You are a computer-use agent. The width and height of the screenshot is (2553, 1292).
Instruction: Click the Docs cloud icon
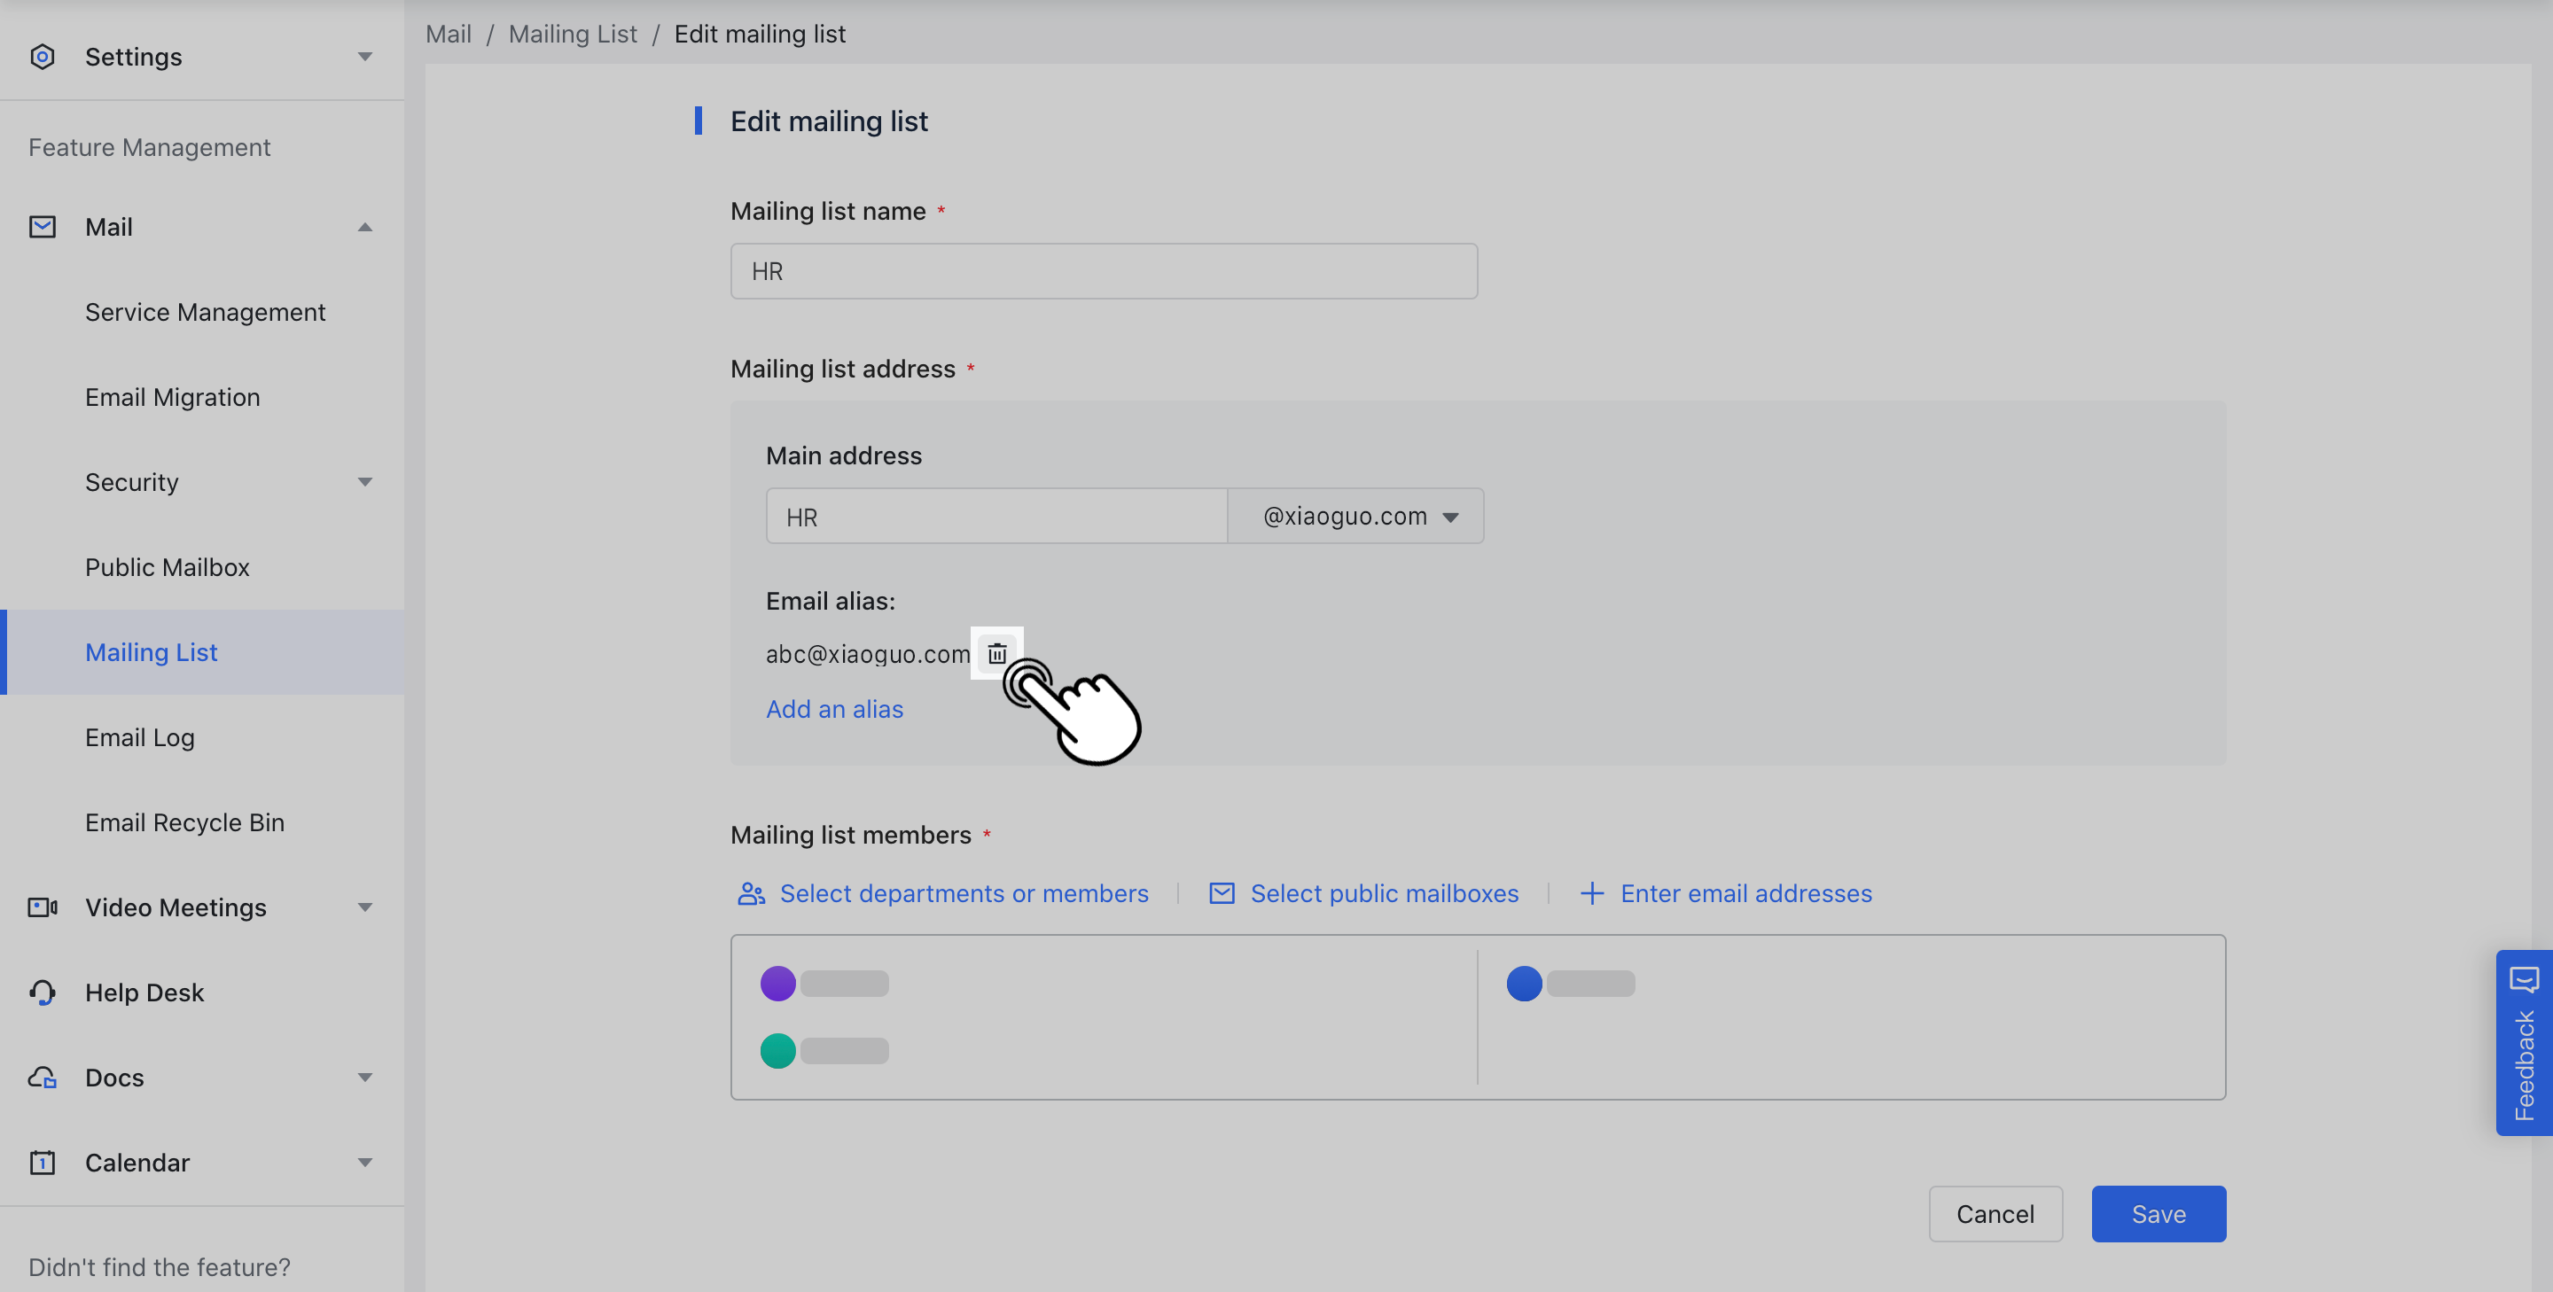click(x=42, y=1077)
